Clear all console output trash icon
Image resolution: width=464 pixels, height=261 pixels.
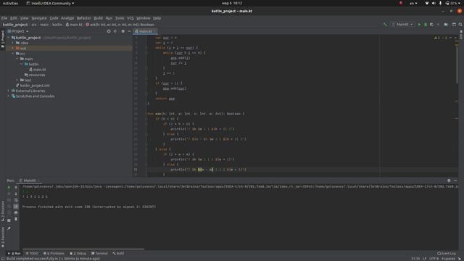[x=16, y=219]
